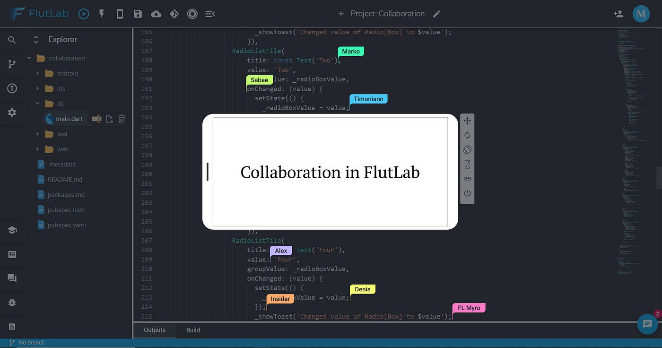Click the emulator device resize icon
The image size is (662, 348).
467,164
